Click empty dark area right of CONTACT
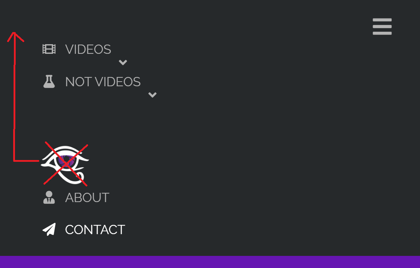The image size is (420, 268). pos(268,230)
